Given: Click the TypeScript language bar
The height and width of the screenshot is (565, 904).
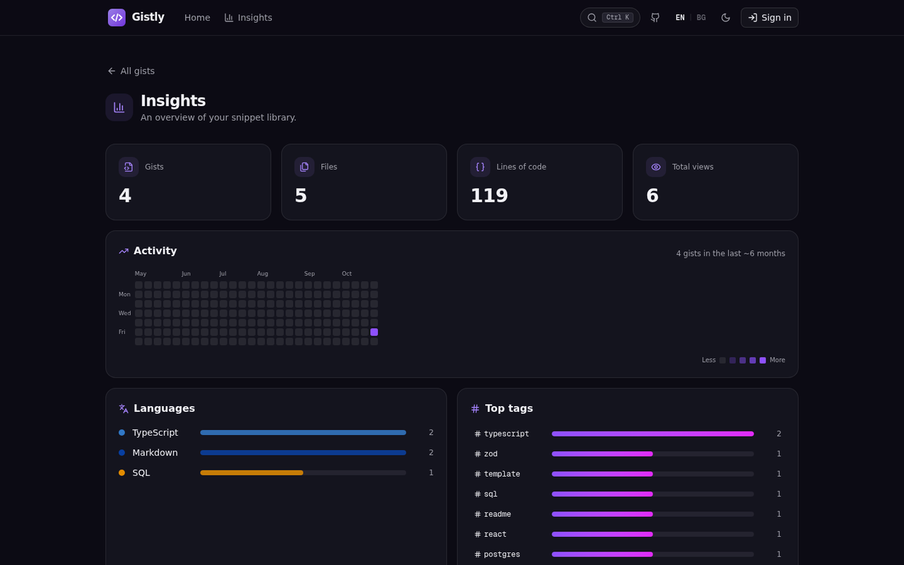Looking at the screenshot, I should (303, 432).
